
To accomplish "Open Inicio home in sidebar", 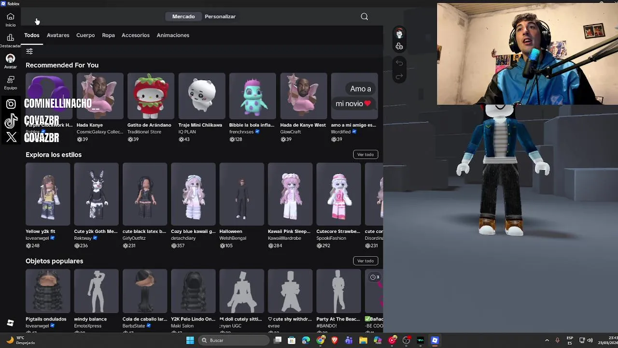I will point(10,19).
